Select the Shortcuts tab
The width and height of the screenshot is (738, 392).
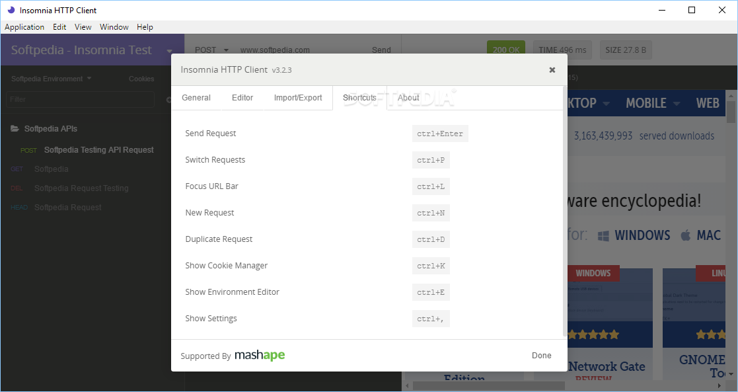tap(359, 98)
